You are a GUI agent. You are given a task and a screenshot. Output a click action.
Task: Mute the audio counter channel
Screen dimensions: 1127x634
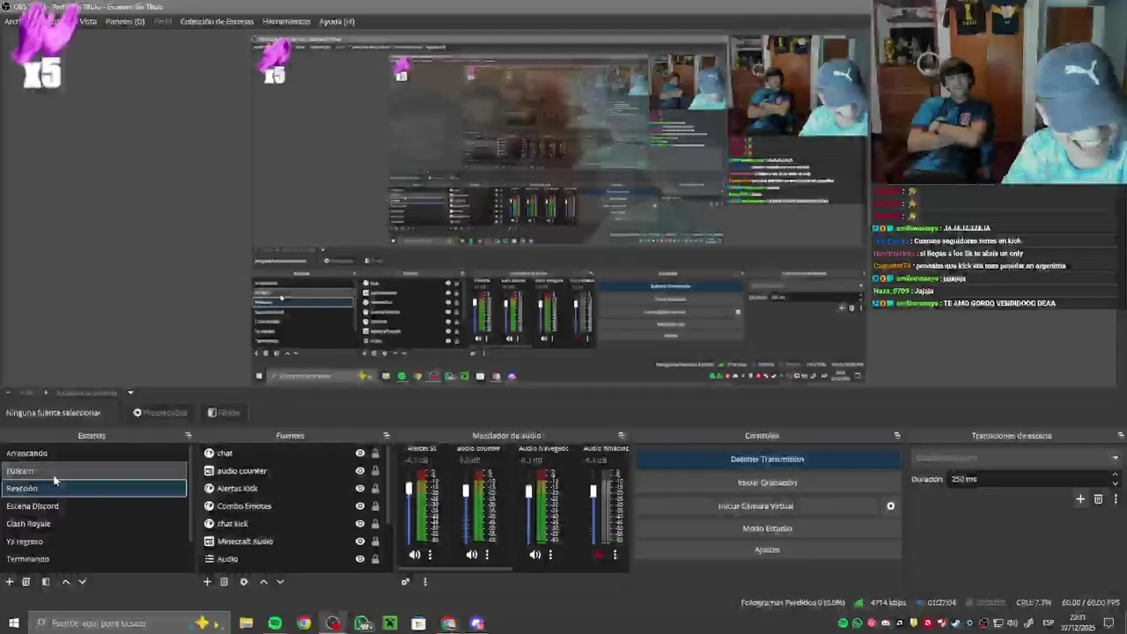472,555
